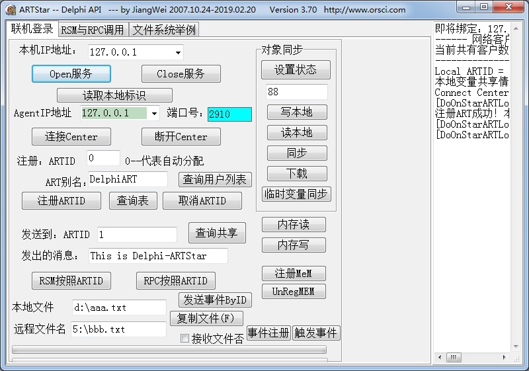
Task: Click the 发送到 ARTID input field
Action: click(x=137, y=234)
